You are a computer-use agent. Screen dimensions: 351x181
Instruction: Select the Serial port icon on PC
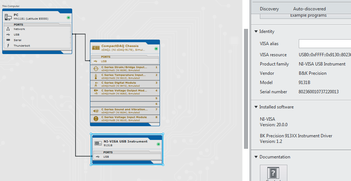pyautogui.click(x=8, y=40)
